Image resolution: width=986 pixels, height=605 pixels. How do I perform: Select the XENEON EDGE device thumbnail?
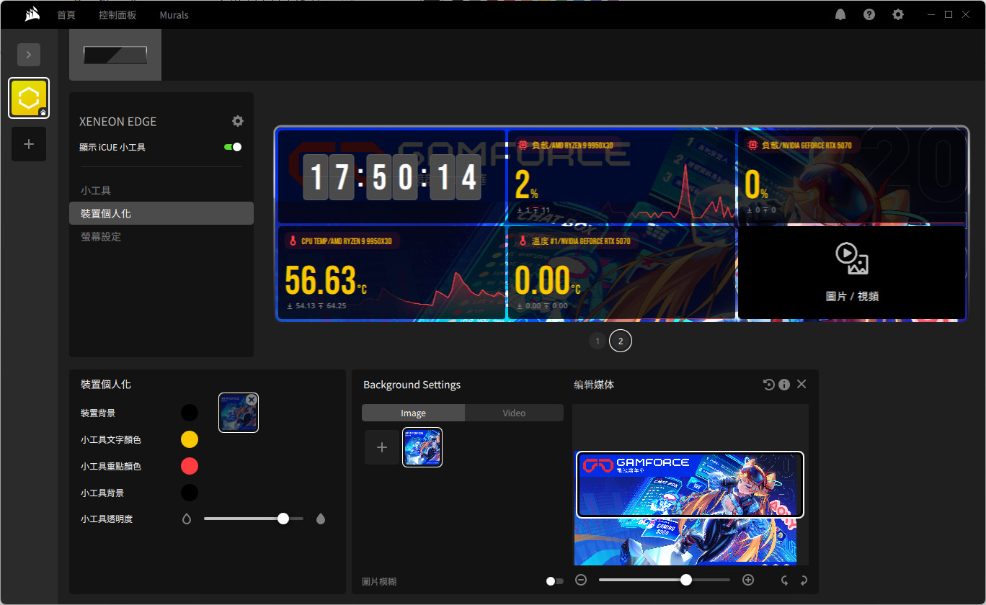[x=115, y=55]
